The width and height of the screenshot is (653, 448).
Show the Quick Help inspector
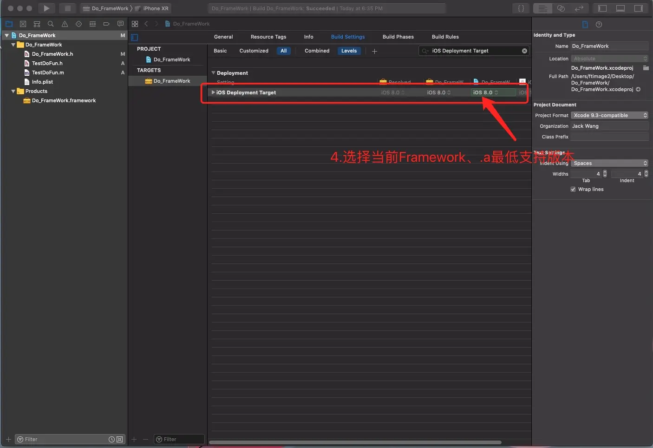pos(599,24)
